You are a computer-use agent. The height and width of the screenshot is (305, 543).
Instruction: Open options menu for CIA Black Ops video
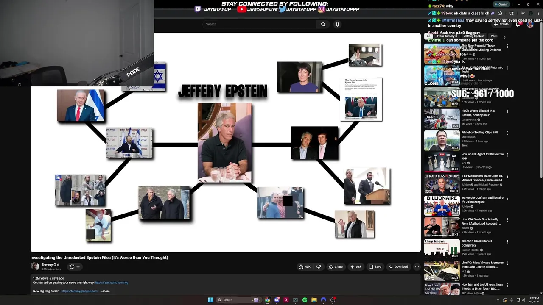point(508,220)
